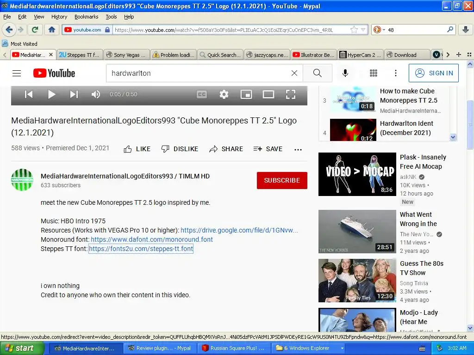Go back with the browser back arrow
Image resolution: width=474 pixels, height=355 pixels.
point(9,30)
